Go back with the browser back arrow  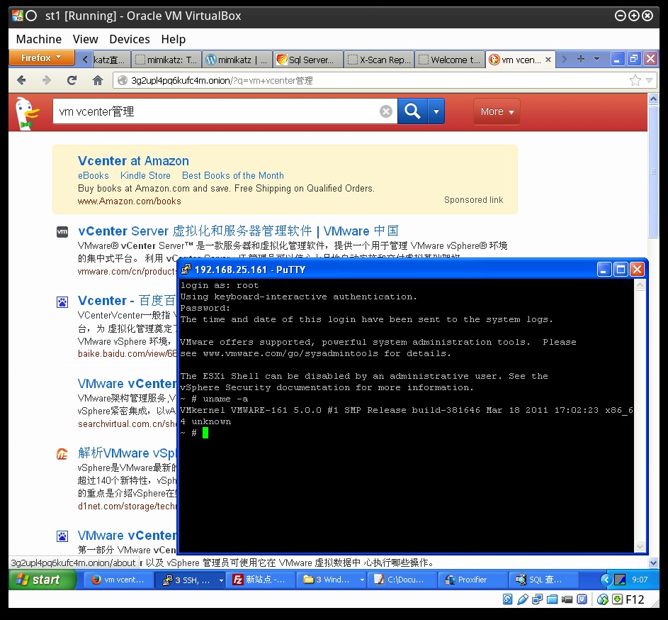click(x=21, y=80)
